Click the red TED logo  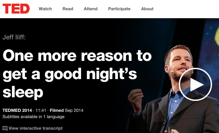16,9
